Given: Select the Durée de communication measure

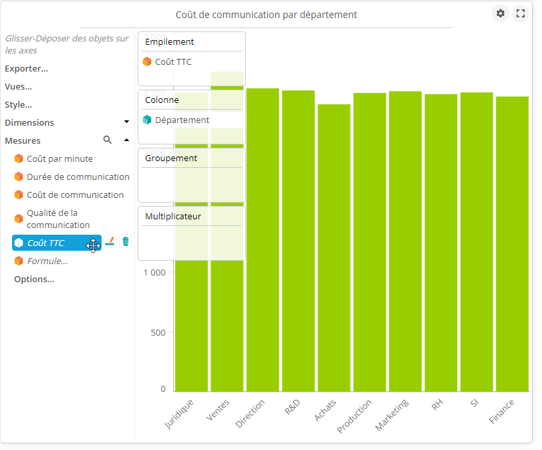Looking at the screenshot, I should coord(78,177).
